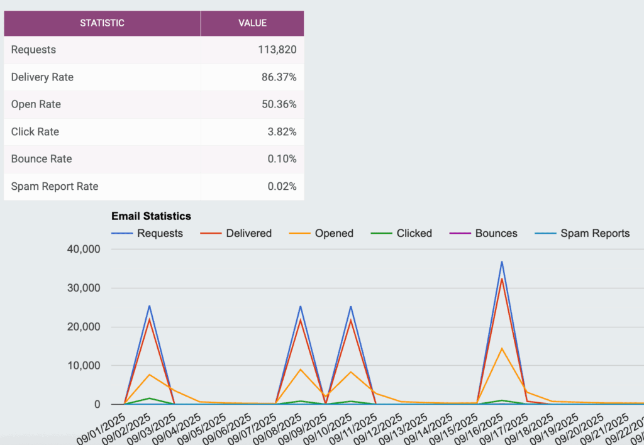This screenshot has height=445, width=644.
Task: Click the 09/16/2025 blue Requests peak
Action: tap(502, 262)
